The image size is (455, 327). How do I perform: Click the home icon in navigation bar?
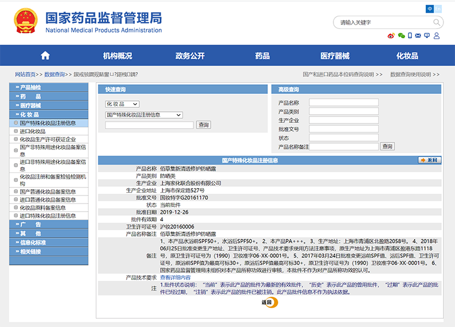(45, 56)
